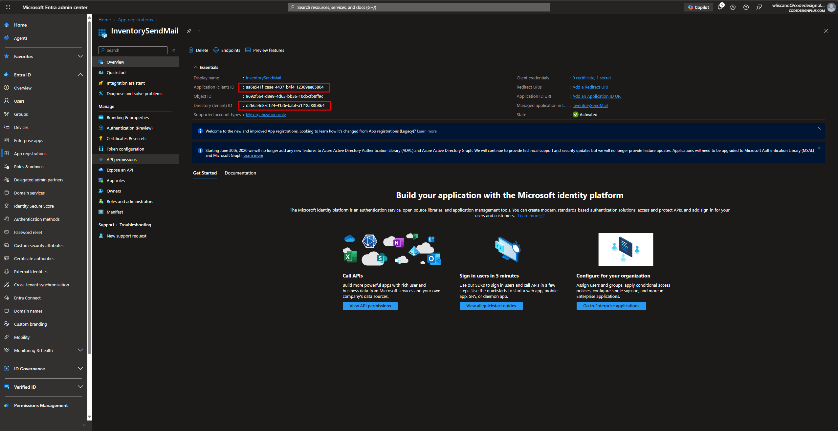The image size is (838, 431).
Task: Click the App roles icon
Action: pyautogui.click(x=101, y=180)
